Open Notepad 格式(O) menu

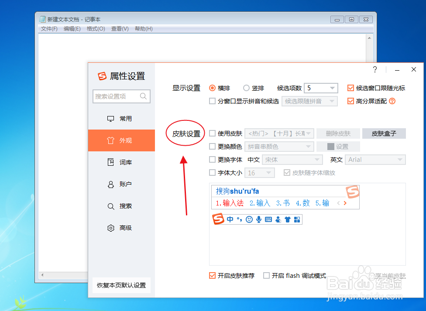tap(96, 28)
